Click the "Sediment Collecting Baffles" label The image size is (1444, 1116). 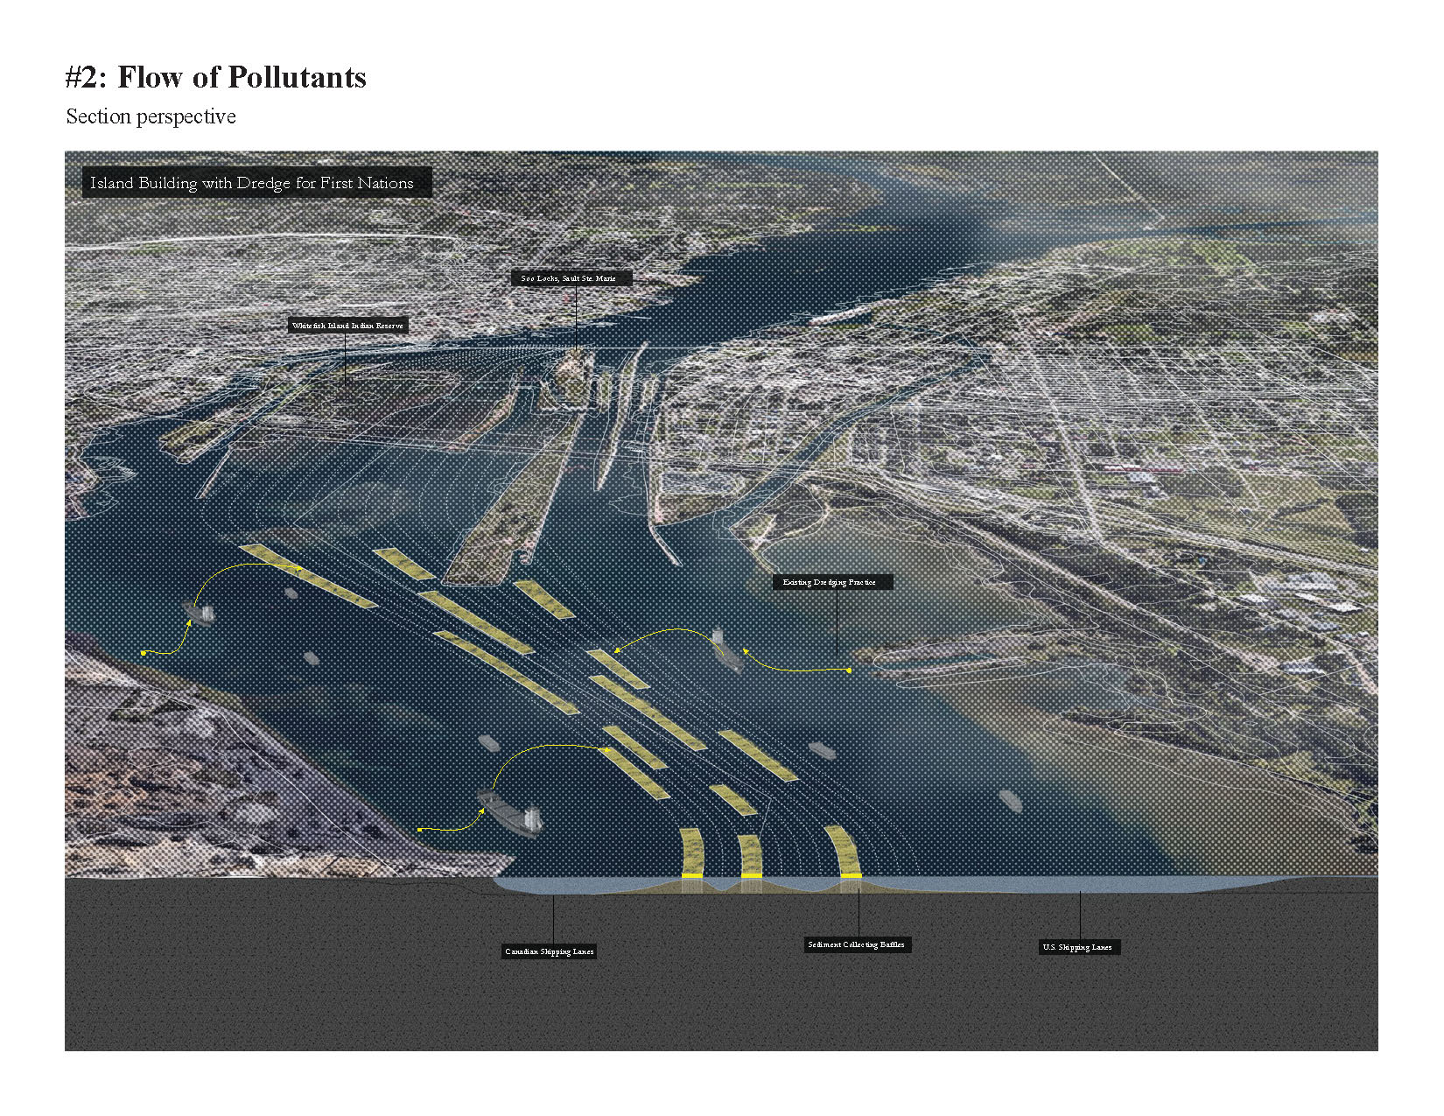tap(858, 945)
